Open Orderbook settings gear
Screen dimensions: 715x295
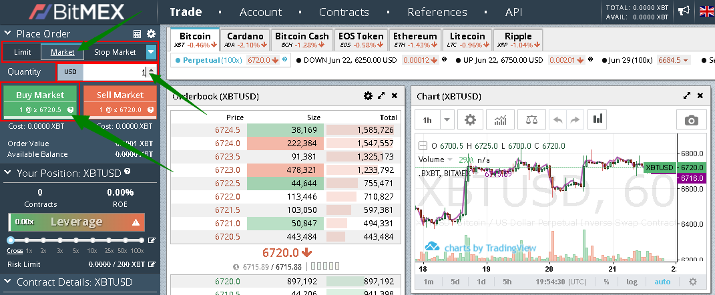tap(368, 95)
